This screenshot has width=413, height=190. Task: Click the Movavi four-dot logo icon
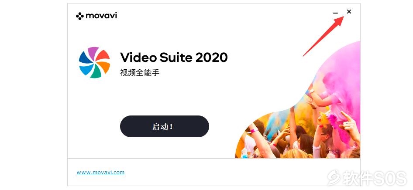coord(80,16)
